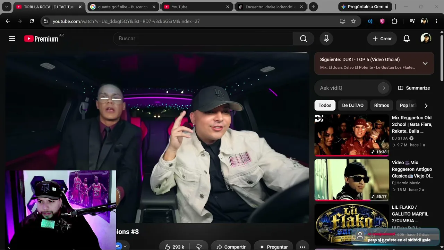Reload the current page
Image resolution: width=444 pixels, height=250 pixels.
coord(32,21)
